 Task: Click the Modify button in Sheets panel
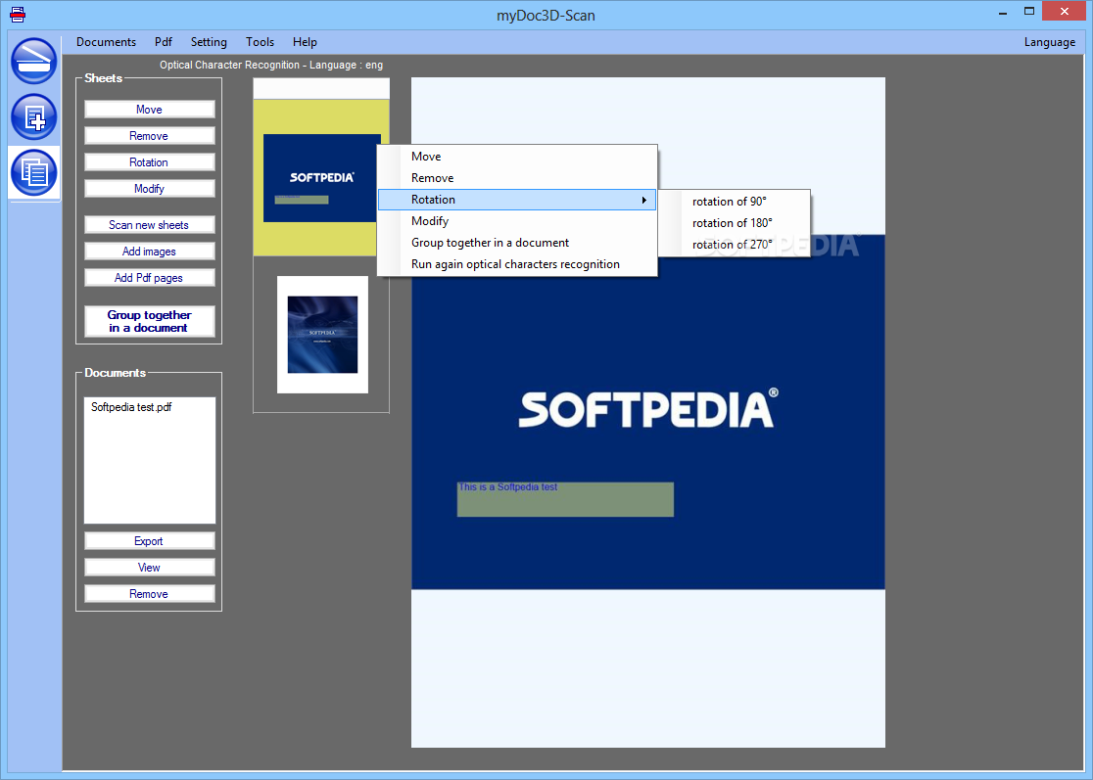(x=149, y=189)
